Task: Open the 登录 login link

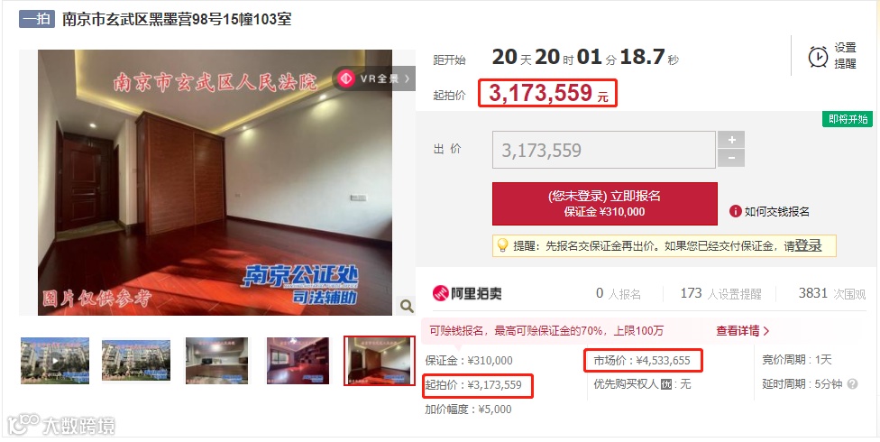Action: [x=808, y=245]
